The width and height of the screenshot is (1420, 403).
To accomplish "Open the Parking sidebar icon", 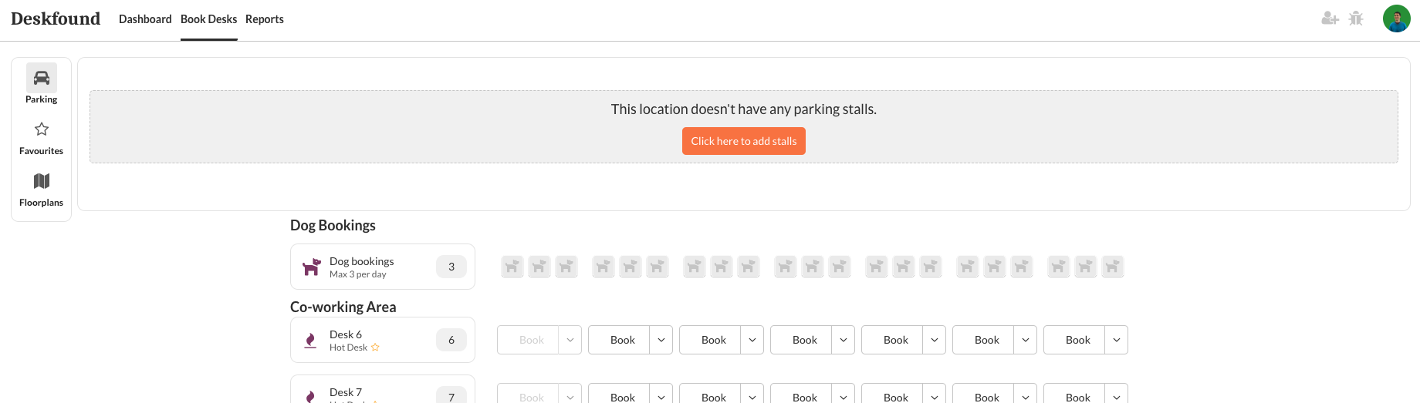I will 42,79.
